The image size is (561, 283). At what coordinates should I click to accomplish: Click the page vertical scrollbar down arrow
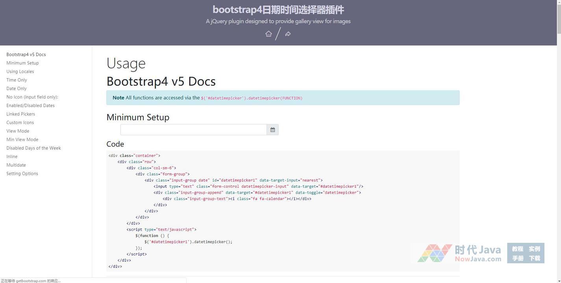(559, 280)
